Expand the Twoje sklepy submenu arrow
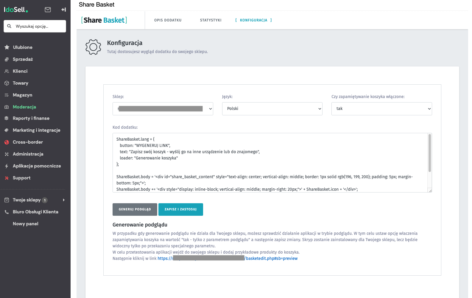Screen dimensions: 472x298 tap(64, 200)
